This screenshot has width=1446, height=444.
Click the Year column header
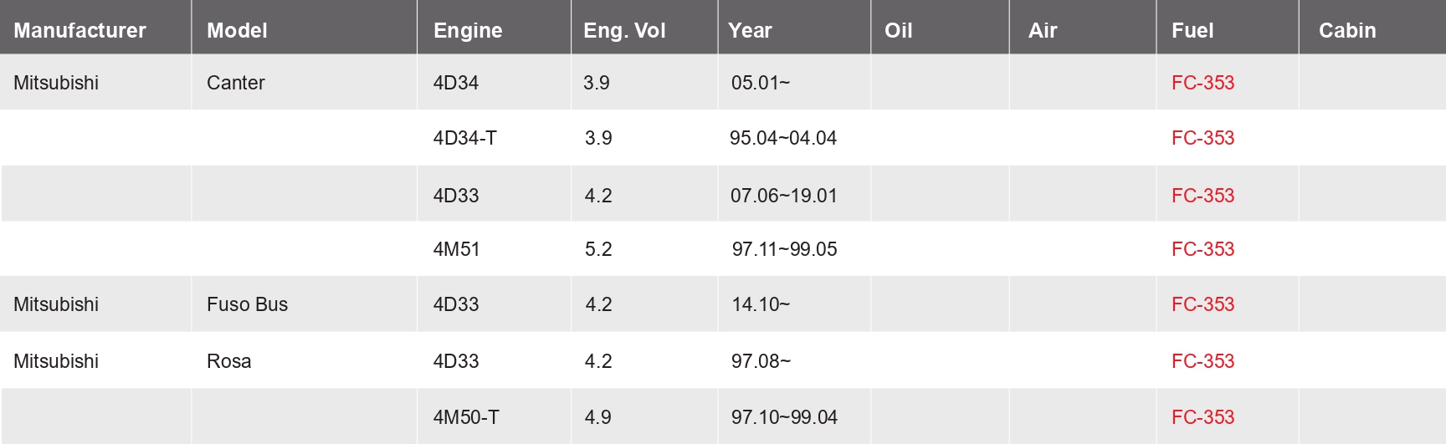(x=750, y=31)
